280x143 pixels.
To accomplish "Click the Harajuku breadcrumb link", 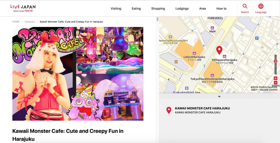I will click(30, 22).
